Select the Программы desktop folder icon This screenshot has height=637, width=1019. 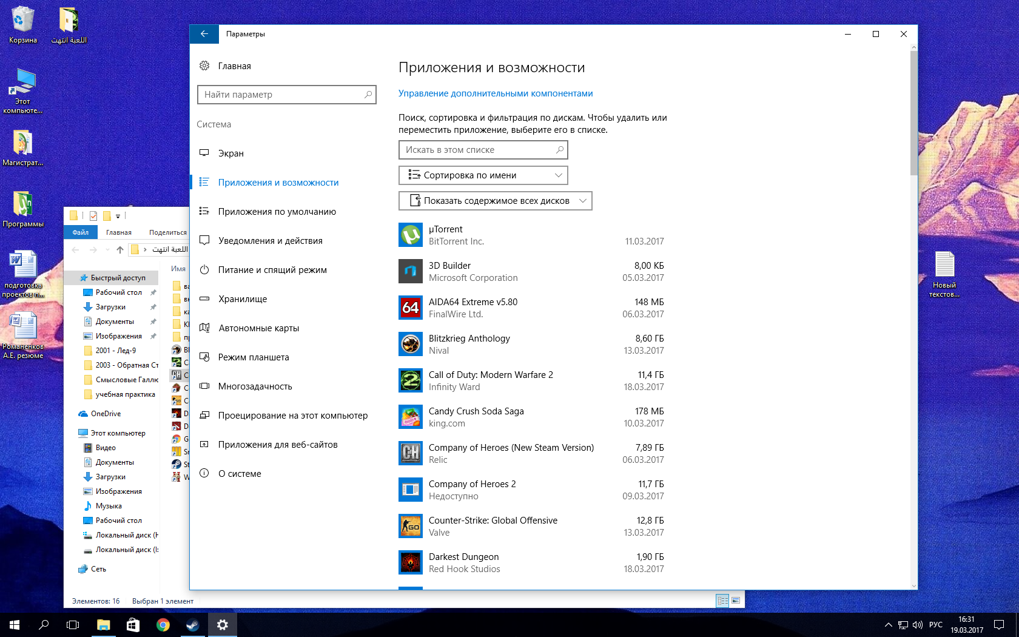click(x=23, y=209)
